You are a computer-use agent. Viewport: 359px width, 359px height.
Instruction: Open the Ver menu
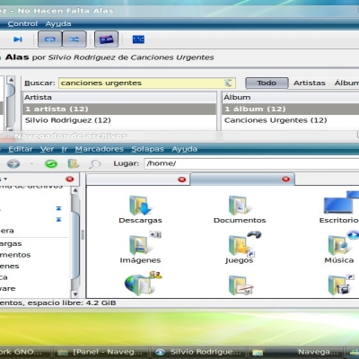(47, 149)
